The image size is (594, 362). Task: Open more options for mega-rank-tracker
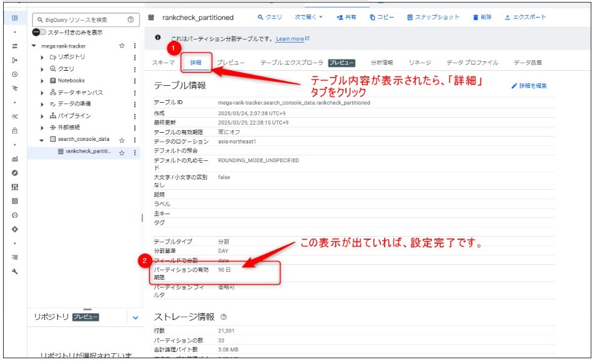coord(135,46)
